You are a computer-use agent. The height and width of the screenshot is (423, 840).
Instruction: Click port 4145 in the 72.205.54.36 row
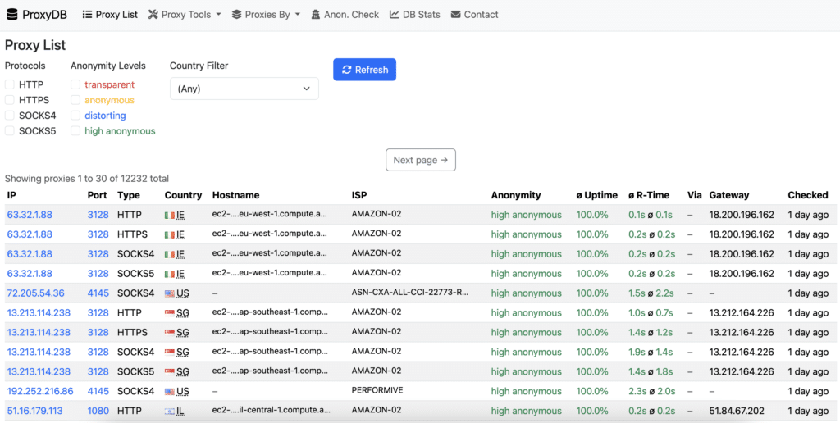pos(98,293)
